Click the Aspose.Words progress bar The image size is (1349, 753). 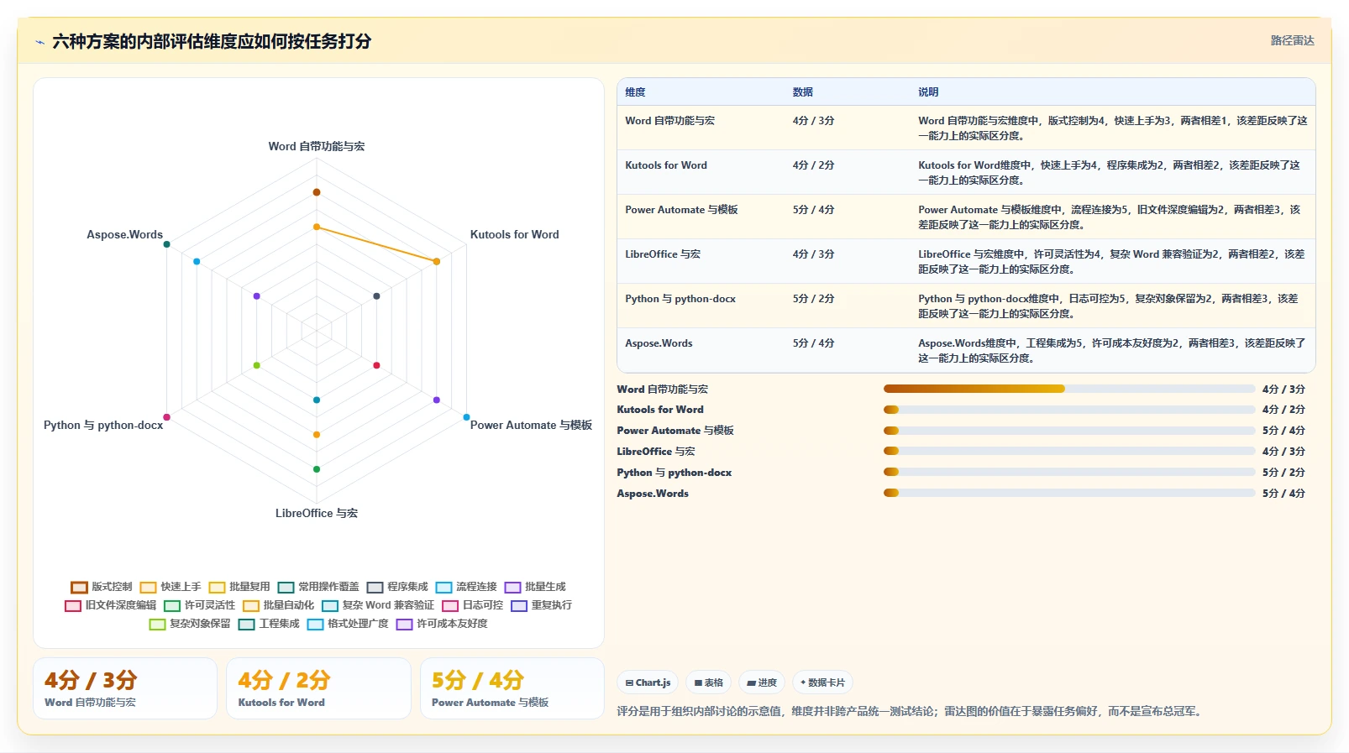1068,494
